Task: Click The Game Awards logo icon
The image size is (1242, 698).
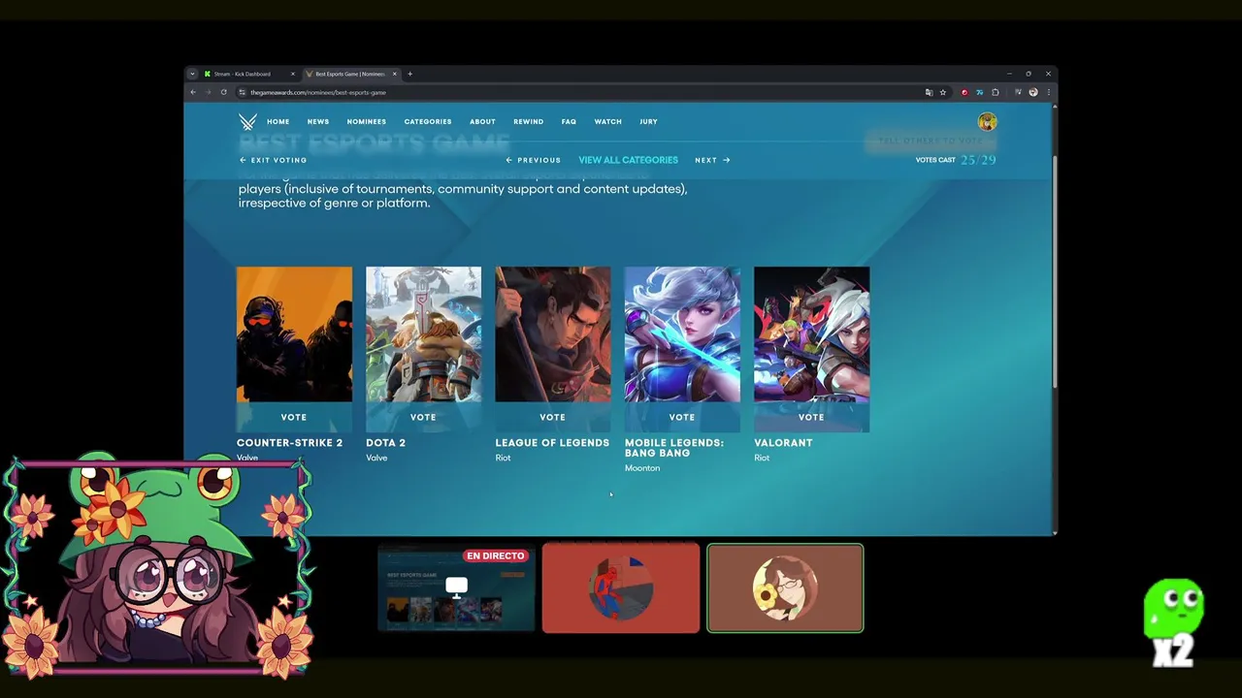Action: 247,121
